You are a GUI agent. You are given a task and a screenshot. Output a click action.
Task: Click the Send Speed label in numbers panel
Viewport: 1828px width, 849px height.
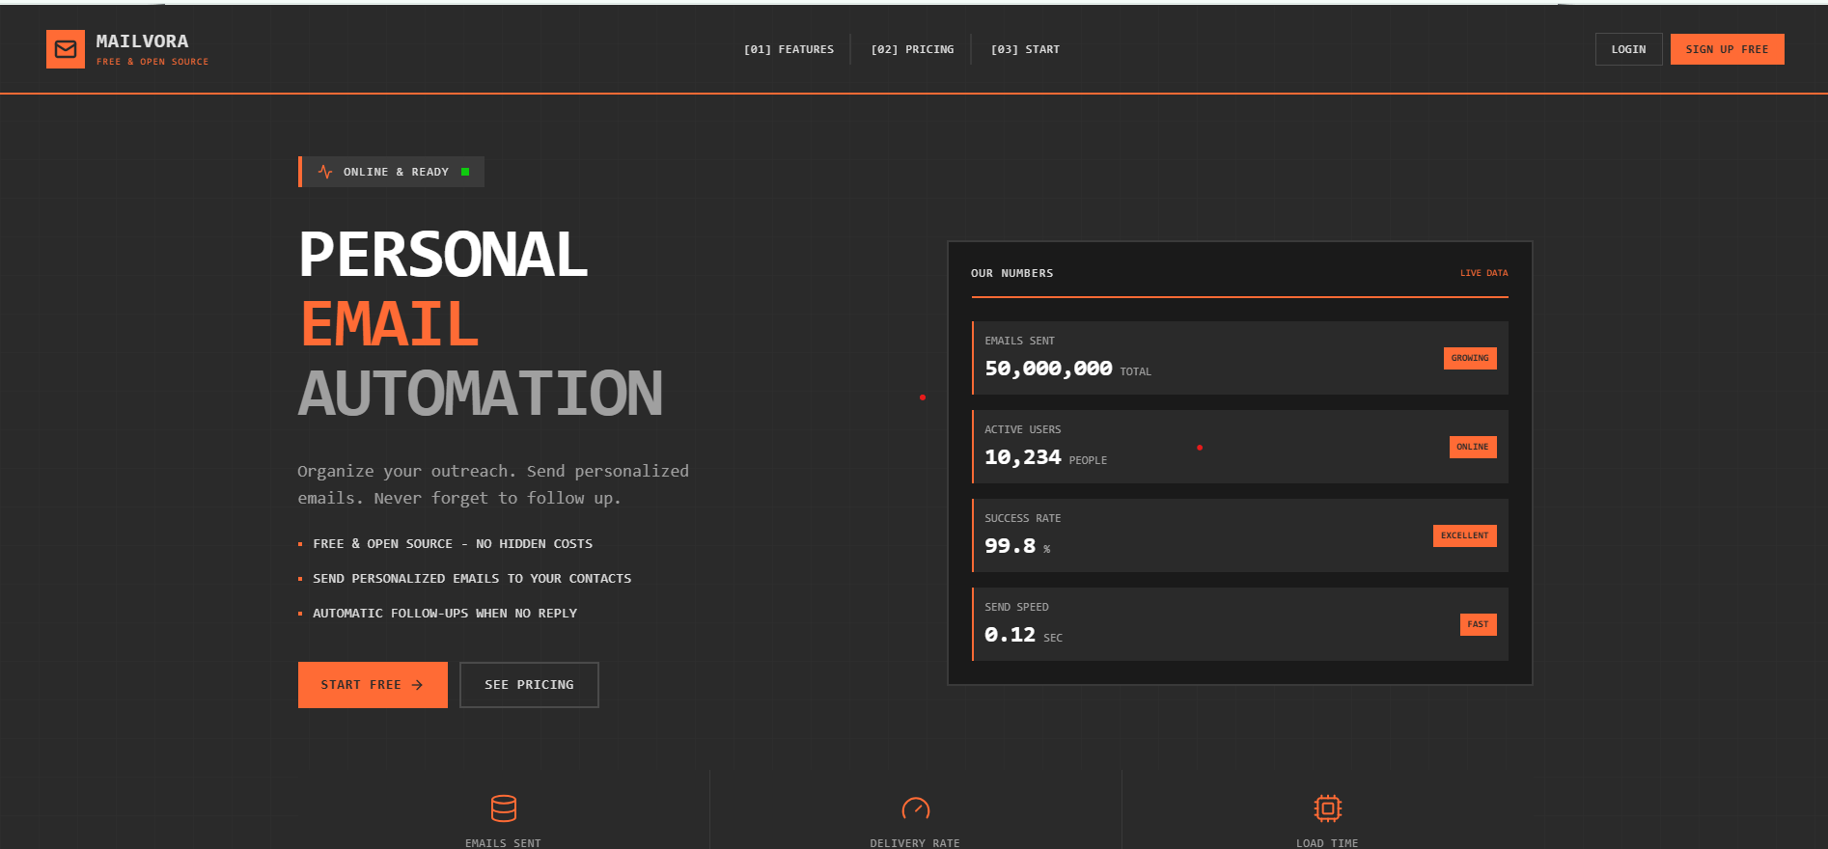tap(1016, 607)
